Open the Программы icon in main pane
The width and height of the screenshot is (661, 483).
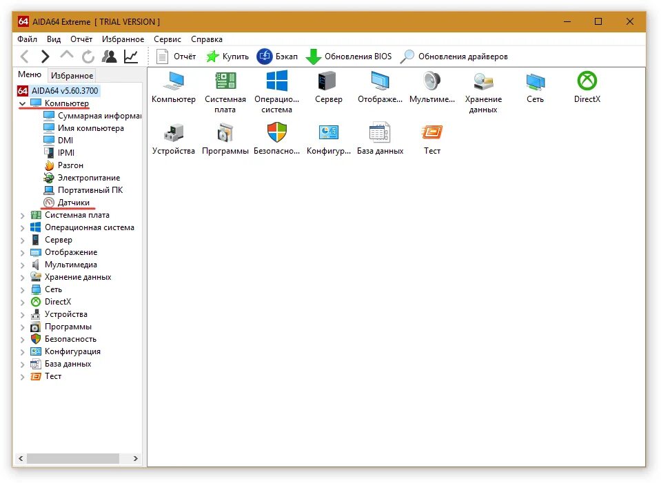pyautogui.click(x=225, y=133)
